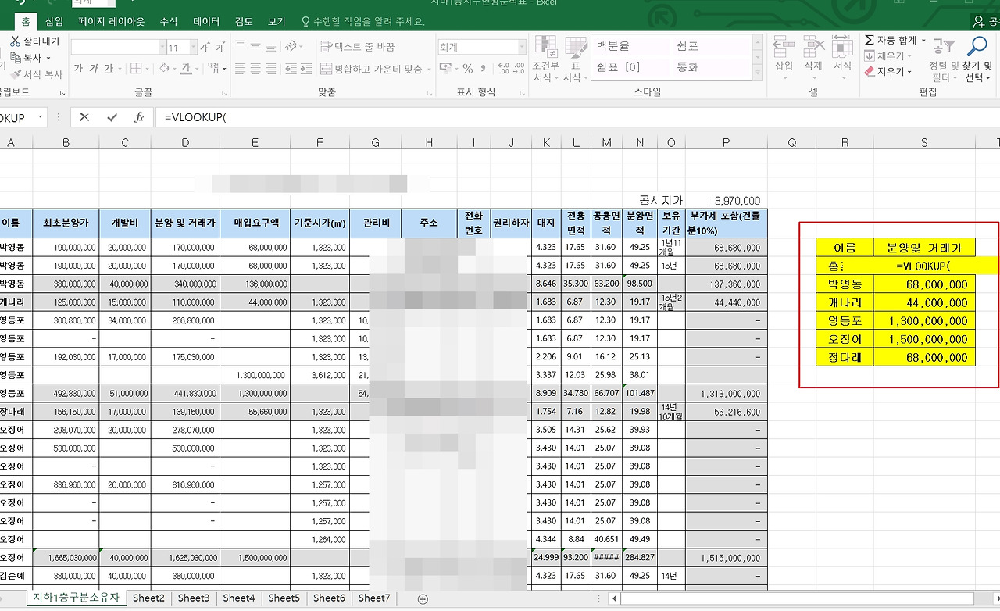Open the fill color dropdown arrow
The height and width of the screenshot is (611, 1000).
(175, 69)
